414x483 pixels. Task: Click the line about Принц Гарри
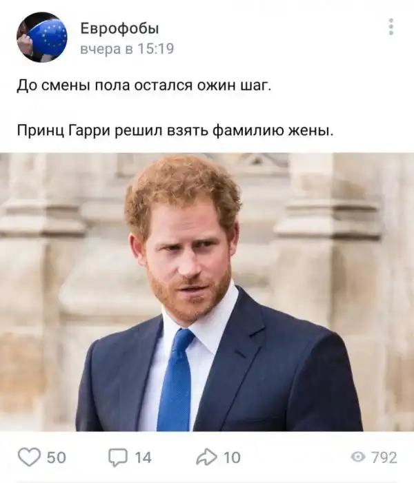[175, 131]
